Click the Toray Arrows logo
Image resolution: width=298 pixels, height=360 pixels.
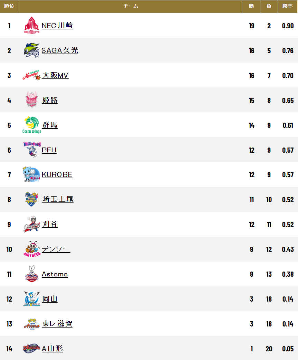pos(32,324)
